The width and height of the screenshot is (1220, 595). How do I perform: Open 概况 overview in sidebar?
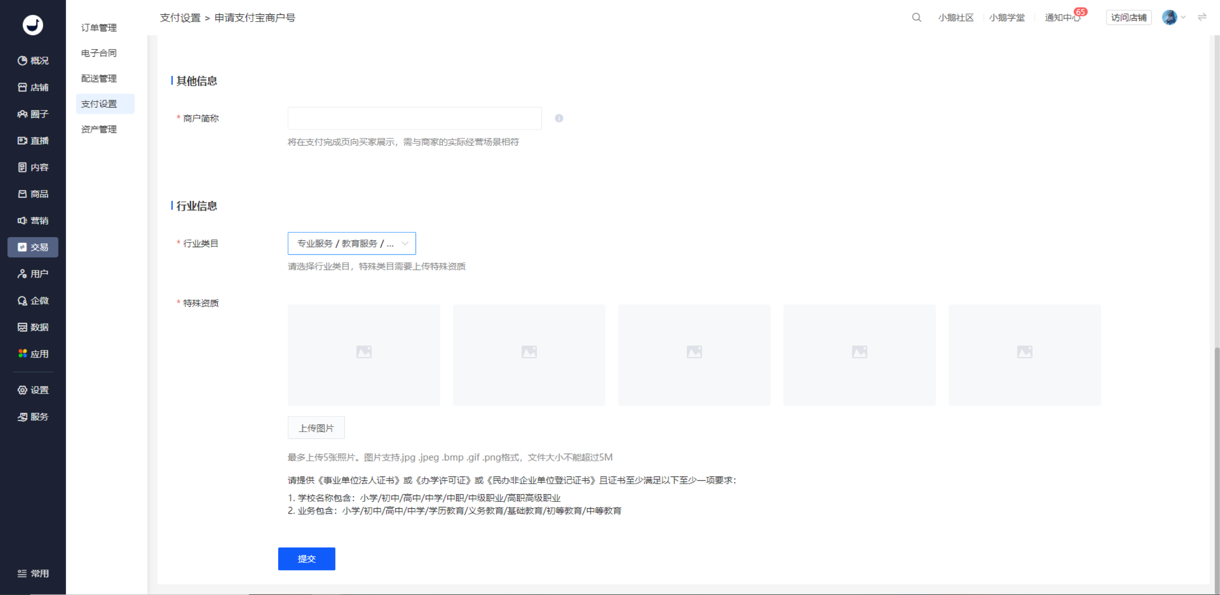(33, 61)
